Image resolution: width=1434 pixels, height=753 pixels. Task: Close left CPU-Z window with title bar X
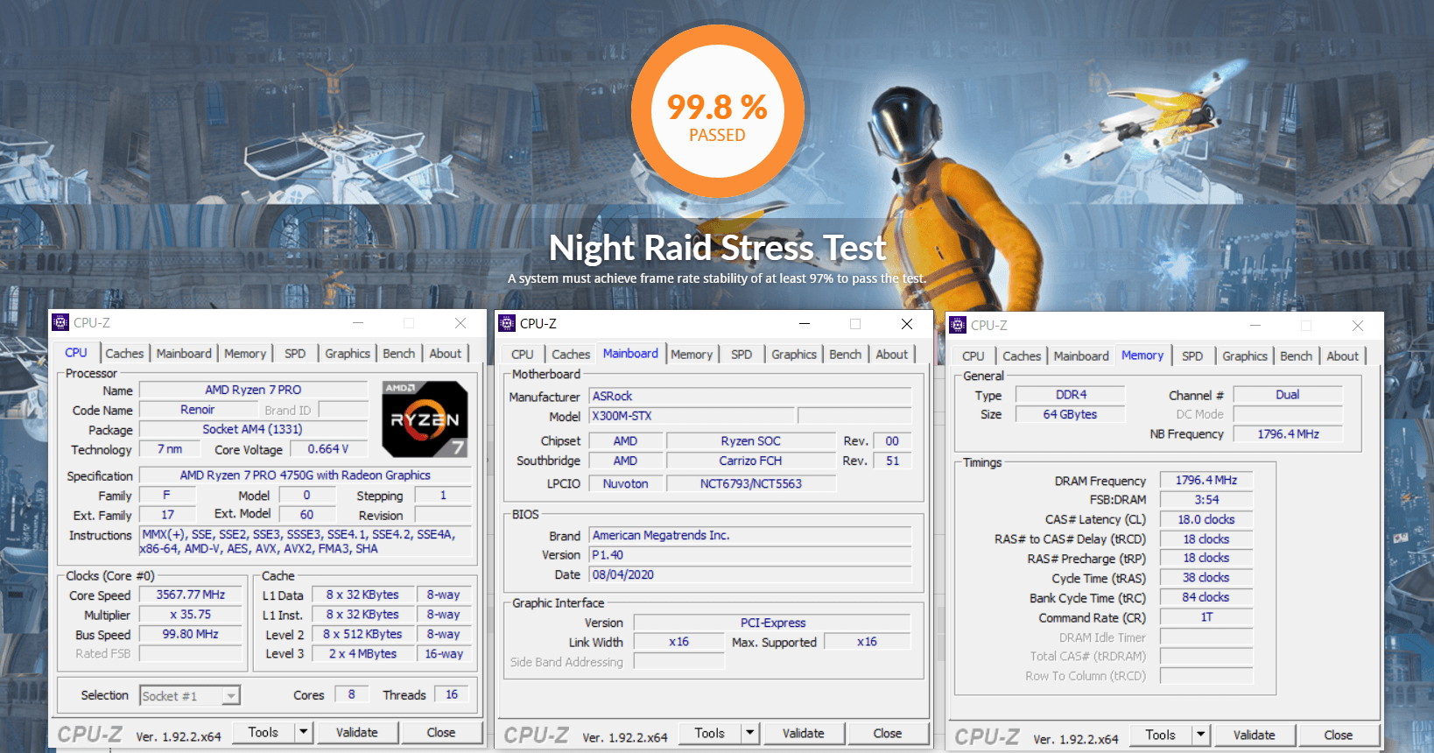(x=460, y=323)
